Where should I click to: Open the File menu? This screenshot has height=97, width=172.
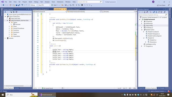6,2
